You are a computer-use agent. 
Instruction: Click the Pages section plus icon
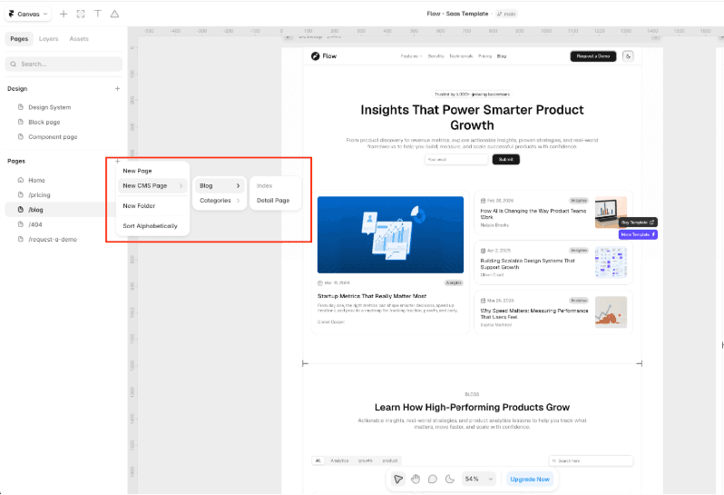click(117, 162)
